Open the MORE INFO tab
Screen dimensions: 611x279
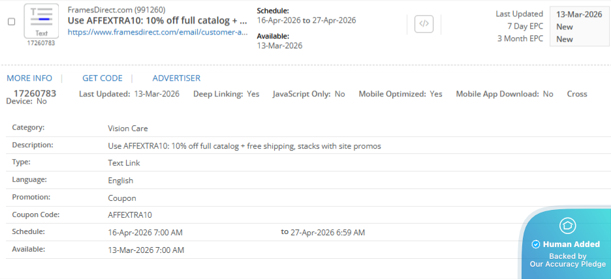(x=29, y=78)
